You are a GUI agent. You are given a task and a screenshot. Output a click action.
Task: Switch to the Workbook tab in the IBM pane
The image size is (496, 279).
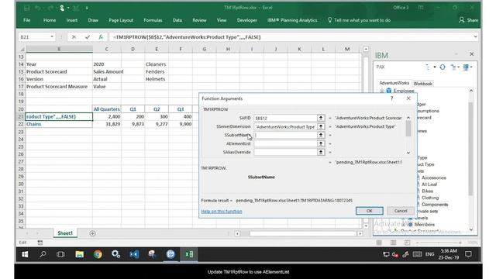(x=422, y=84)
